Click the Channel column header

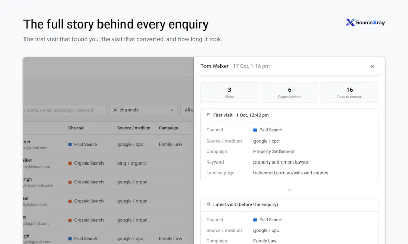point(76,128)
